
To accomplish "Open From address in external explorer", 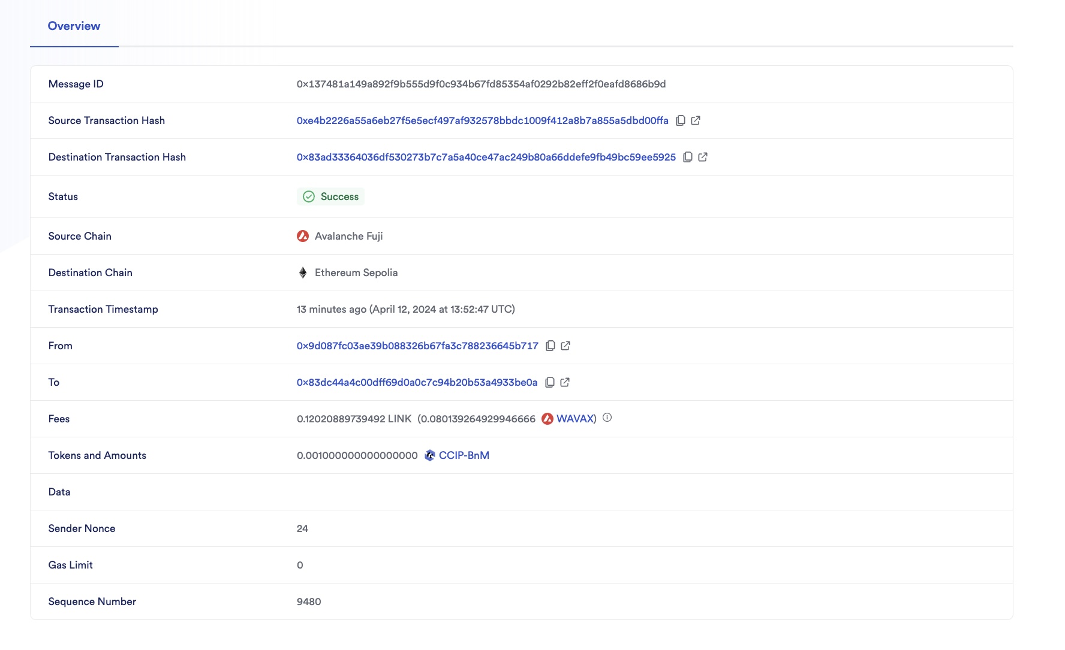I will tap(565, 346).
